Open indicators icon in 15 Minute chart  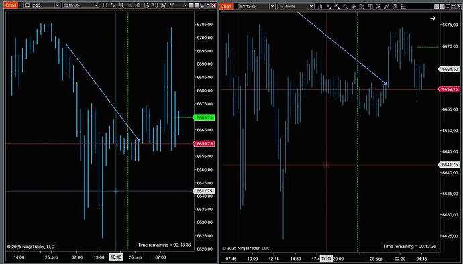point(378,7)
